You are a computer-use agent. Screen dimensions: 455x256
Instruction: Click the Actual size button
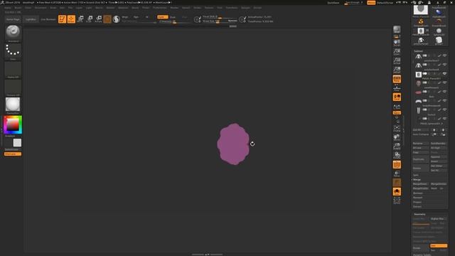click(x=397, y=61)
